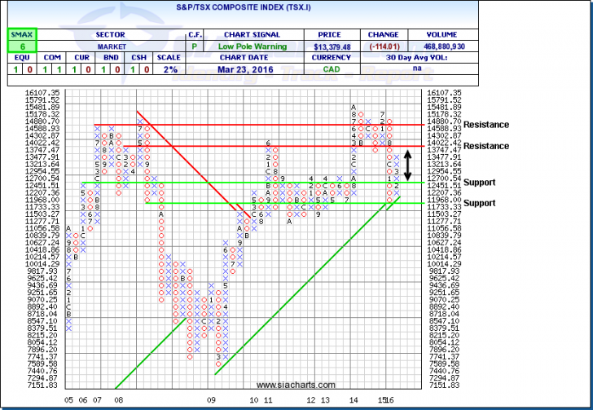
Task: Click the 14 year marker on x-axis
Action: point(353,399)
